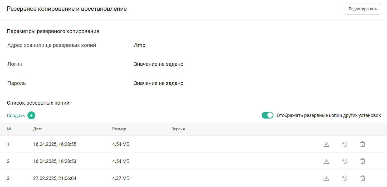Download the 4.37 МБ backup

pos(326,178)
